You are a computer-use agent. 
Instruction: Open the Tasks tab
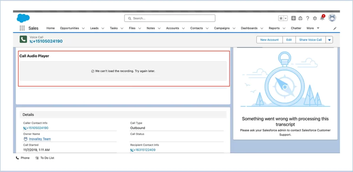(114, 28)
